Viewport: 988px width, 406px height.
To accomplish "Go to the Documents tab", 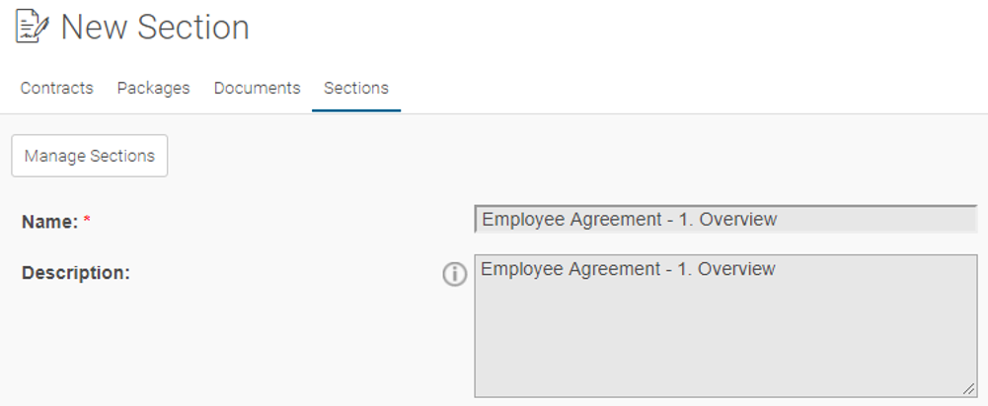I will click(257, 88).
